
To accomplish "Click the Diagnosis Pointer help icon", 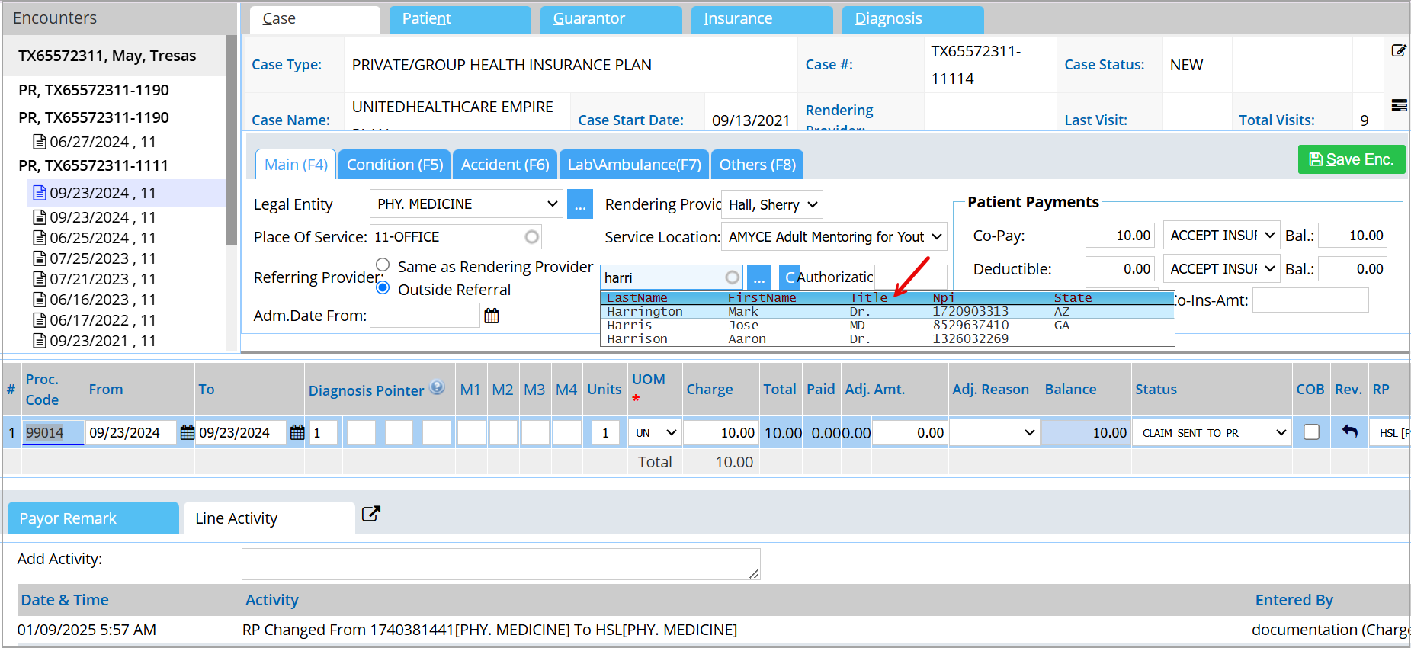I will point(437,387).
